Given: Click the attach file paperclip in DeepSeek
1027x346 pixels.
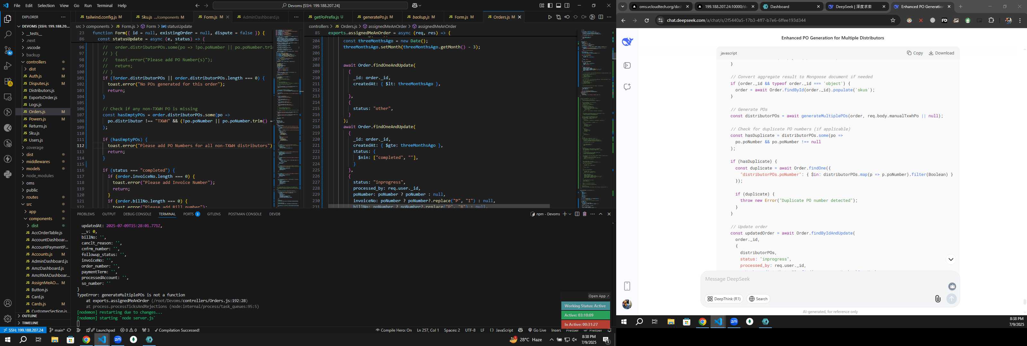Looking at the screenshot, I should [938, 299].
